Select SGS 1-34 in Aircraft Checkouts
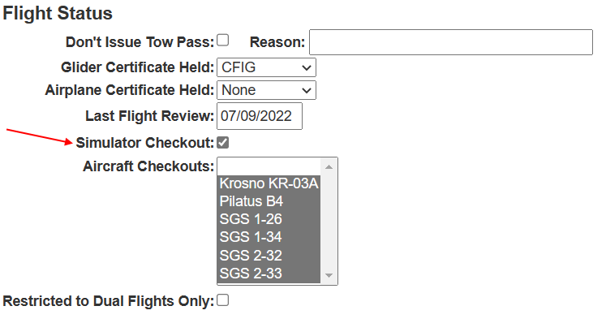Image resolution: width=606 pixels, height=319 pixels. 269,237
